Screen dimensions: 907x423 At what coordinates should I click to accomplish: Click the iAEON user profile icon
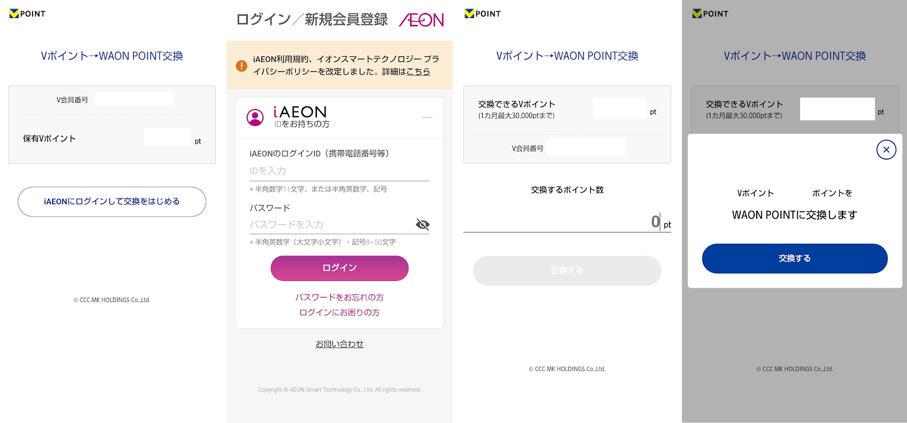point(255,118)
